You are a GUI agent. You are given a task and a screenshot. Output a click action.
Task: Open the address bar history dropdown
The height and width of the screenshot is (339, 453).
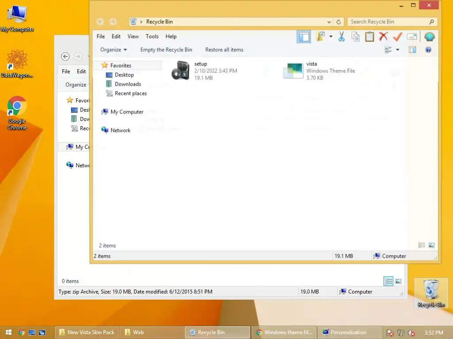(x=329, y=22)
